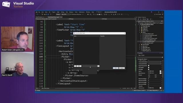Toggle the IsEnabled checkbox
Screen dimensions: 183x103
(149, 68)
